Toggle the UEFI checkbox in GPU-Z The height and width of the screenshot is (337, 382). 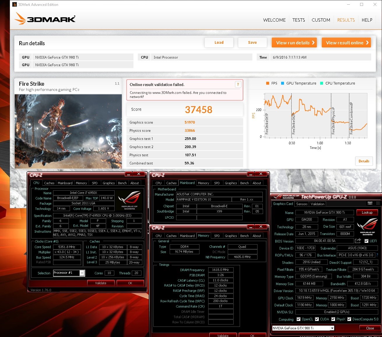pos(367,241)
